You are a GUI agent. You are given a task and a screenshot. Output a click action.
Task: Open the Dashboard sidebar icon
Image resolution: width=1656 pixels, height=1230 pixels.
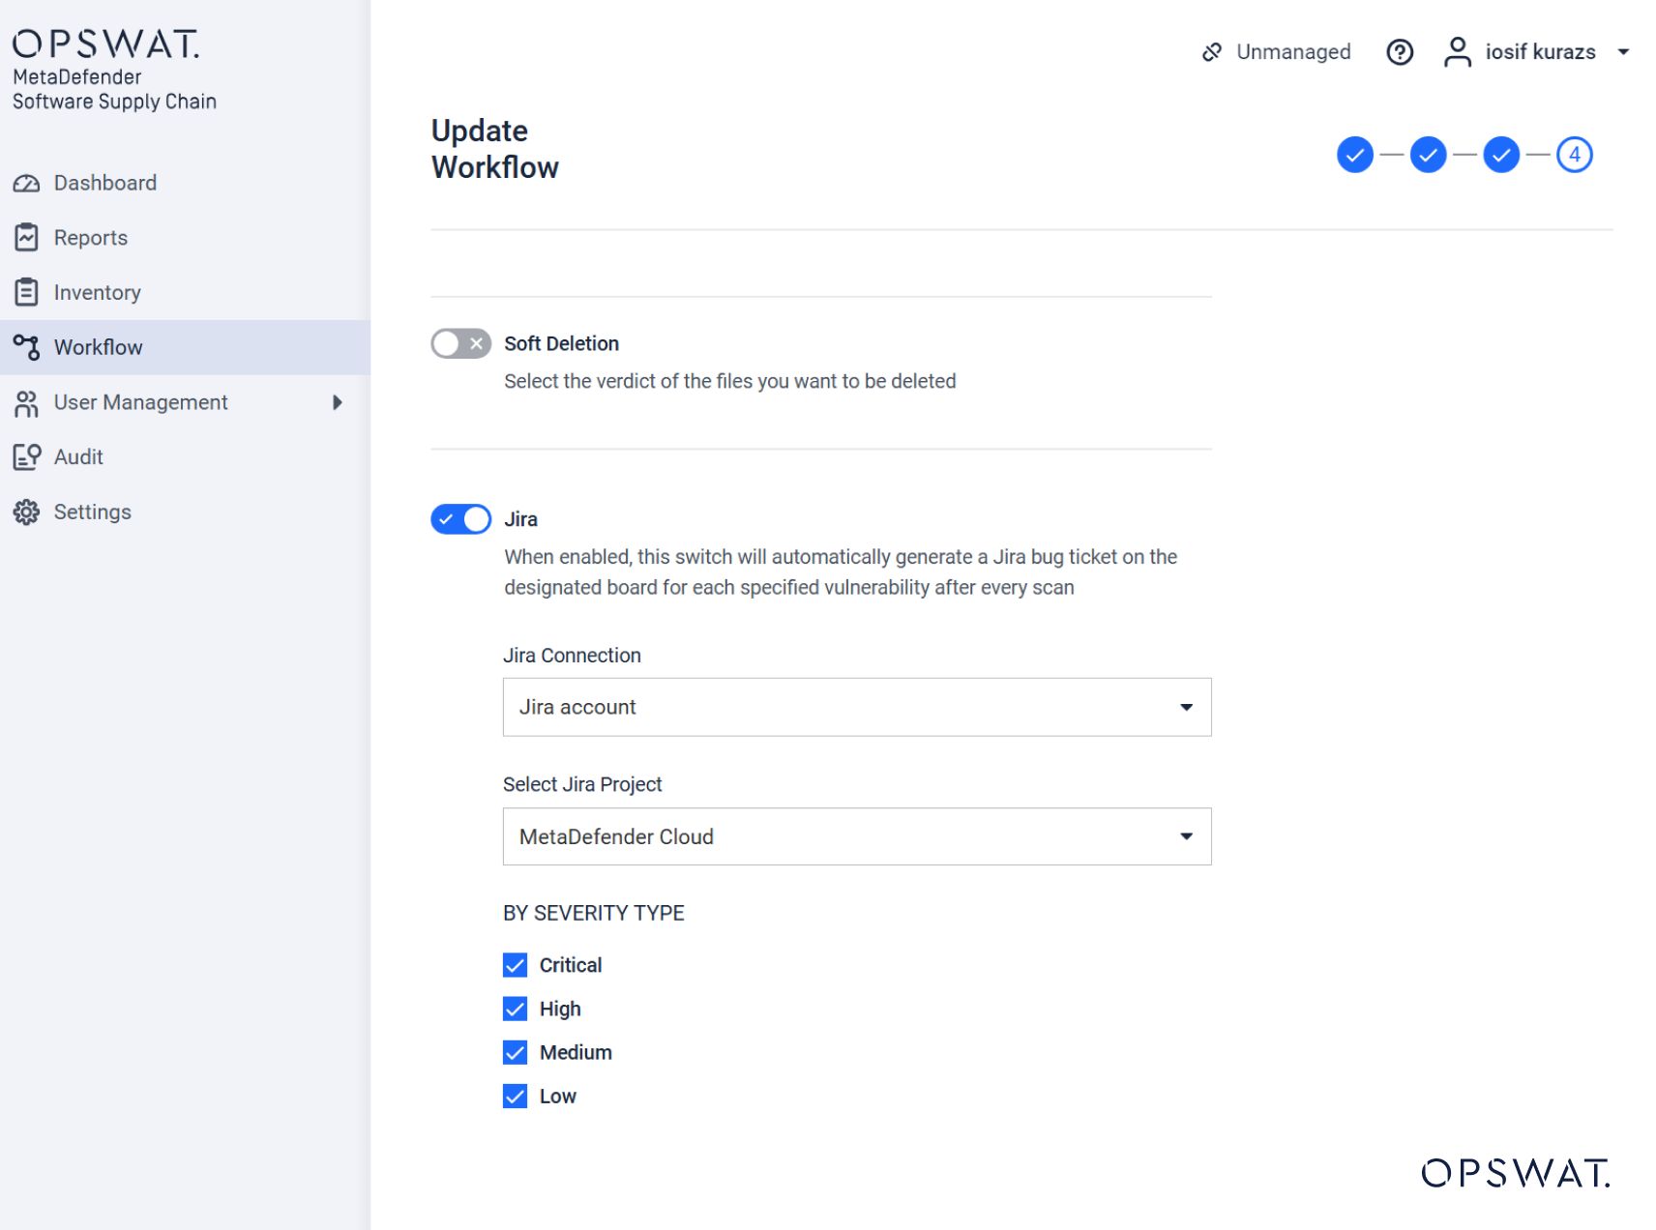click(26, 182)
